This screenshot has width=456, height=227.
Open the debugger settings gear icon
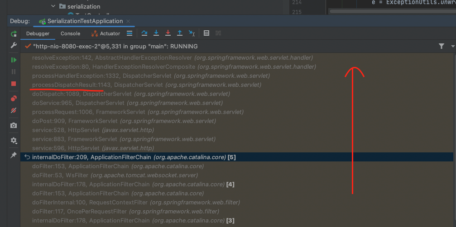tap(14, 141)
